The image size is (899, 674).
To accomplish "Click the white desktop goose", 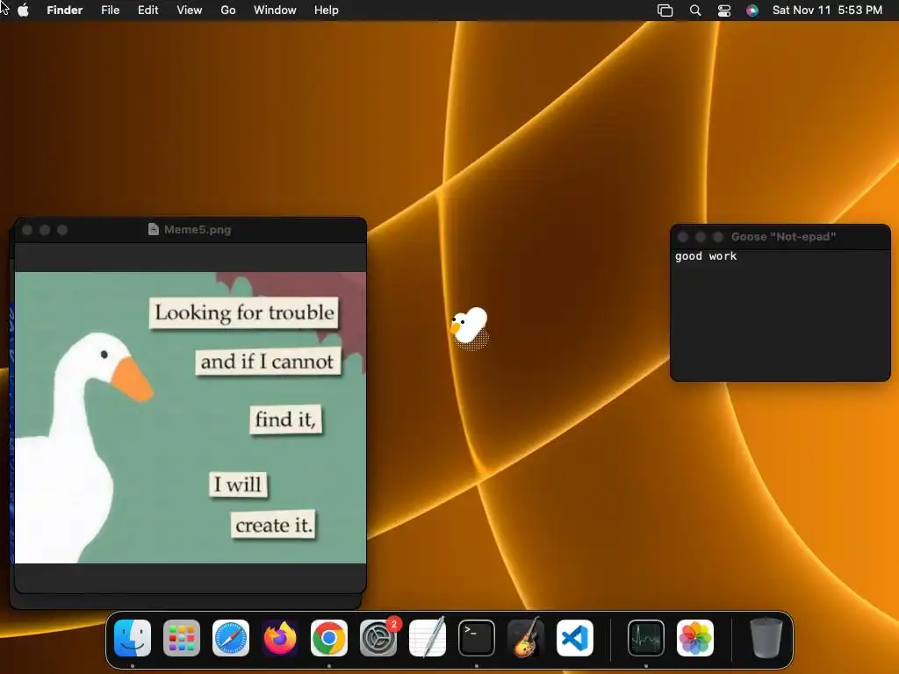I will coord(470,327).
